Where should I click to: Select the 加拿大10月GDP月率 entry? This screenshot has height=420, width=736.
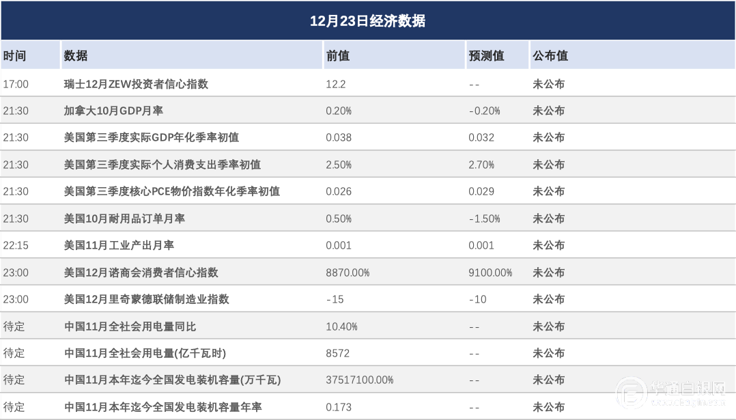tap(113, 111)
